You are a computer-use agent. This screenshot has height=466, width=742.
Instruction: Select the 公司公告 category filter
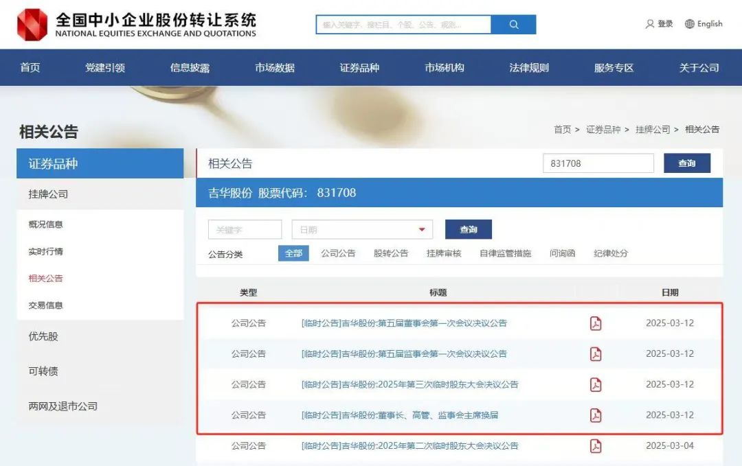coord(338,253)
